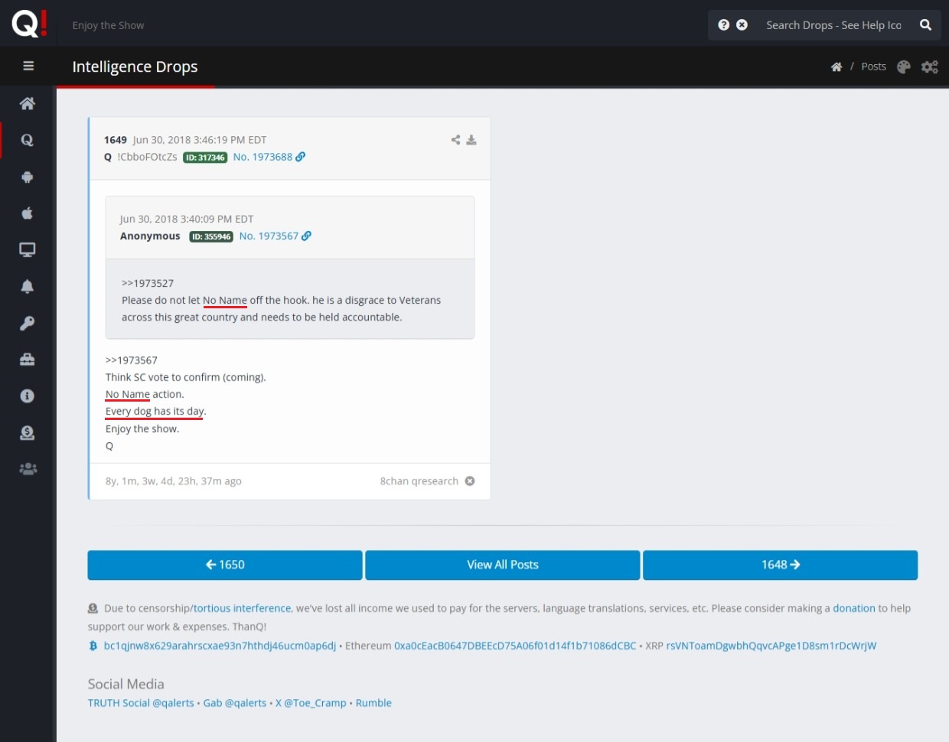
Task: Open X @Toe_Cramp link
Action: 311,703
